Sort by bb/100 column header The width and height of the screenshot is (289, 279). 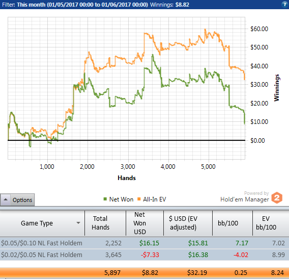click(228, 223)
